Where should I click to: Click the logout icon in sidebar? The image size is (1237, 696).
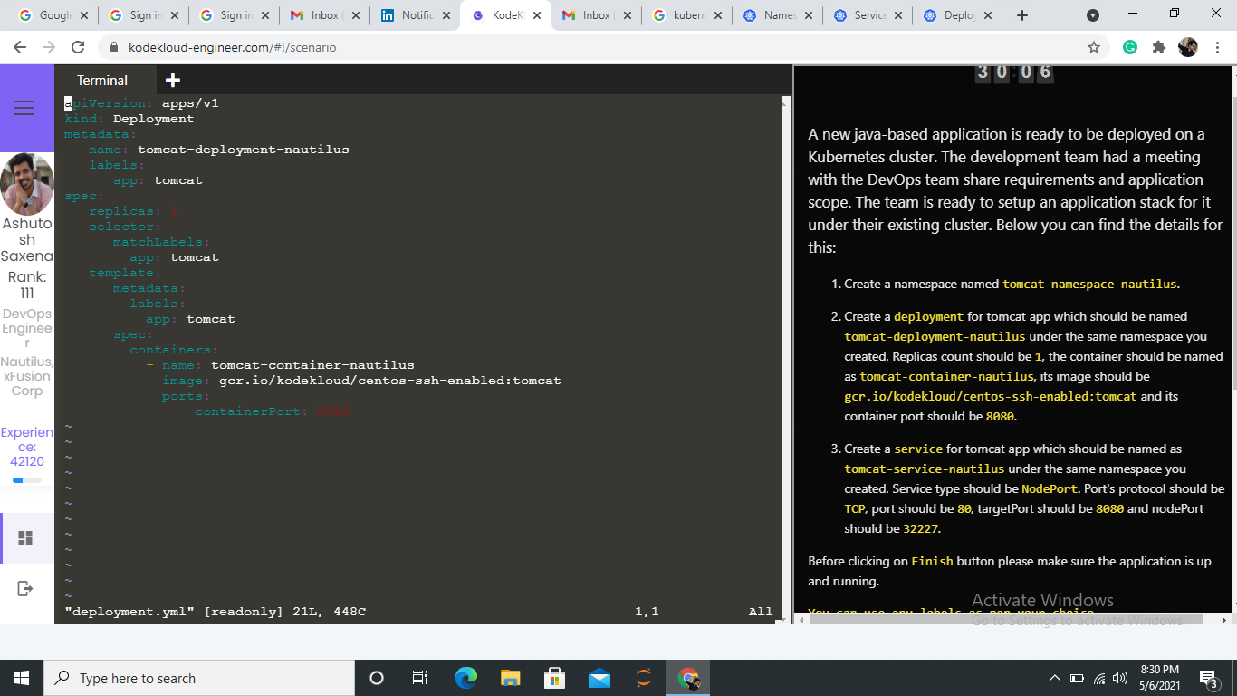point(25,589)
